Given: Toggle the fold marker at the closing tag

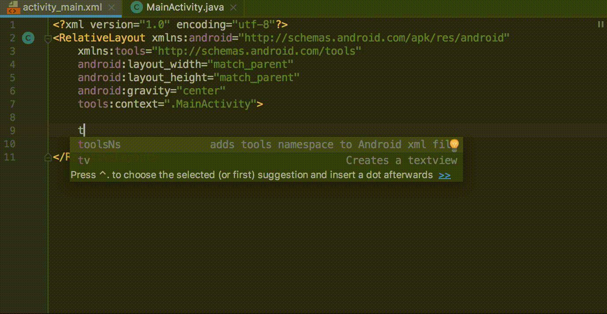Looking at the screenshot, I should click(x=48, y=157).
